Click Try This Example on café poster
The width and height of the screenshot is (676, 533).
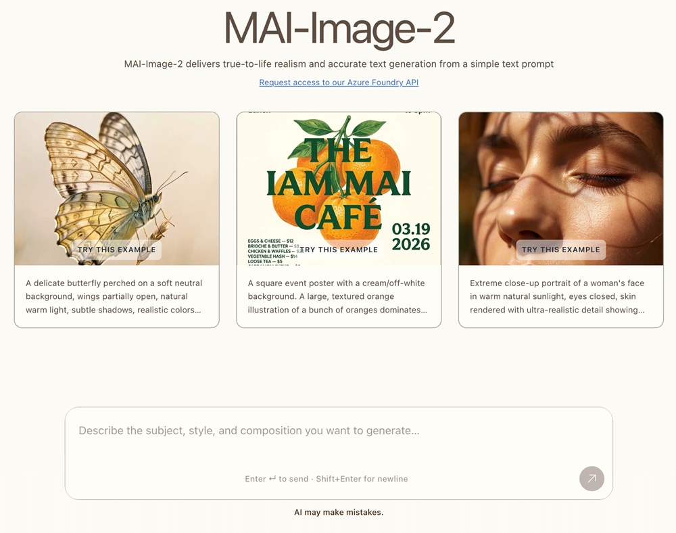tap(339, 250)
